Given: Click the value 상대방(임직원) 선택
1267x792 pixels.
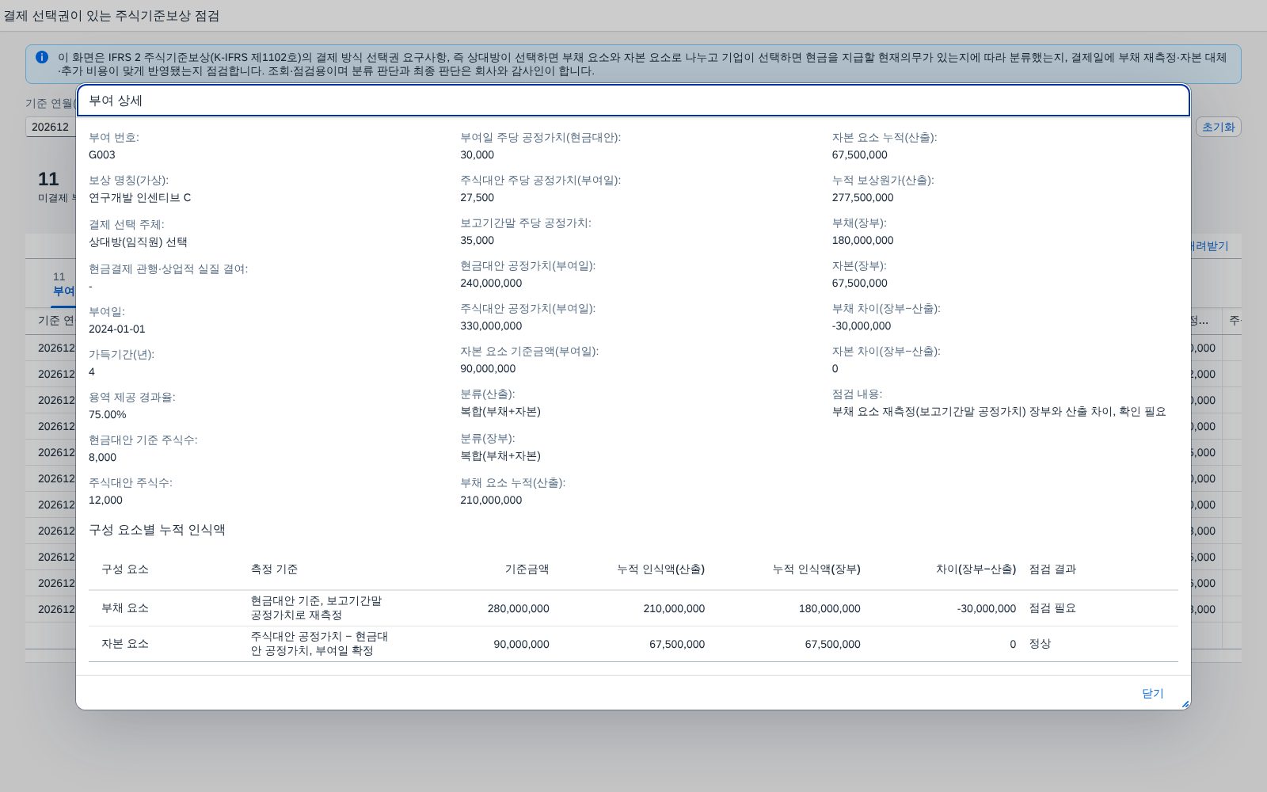Looking at the screenshot, I should tap(138, 242).
